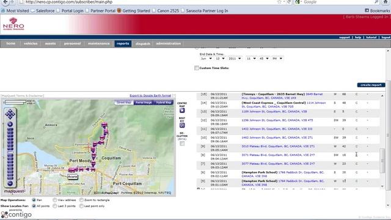
Task: Select the Pan map operation
Action: pos(34,200)
